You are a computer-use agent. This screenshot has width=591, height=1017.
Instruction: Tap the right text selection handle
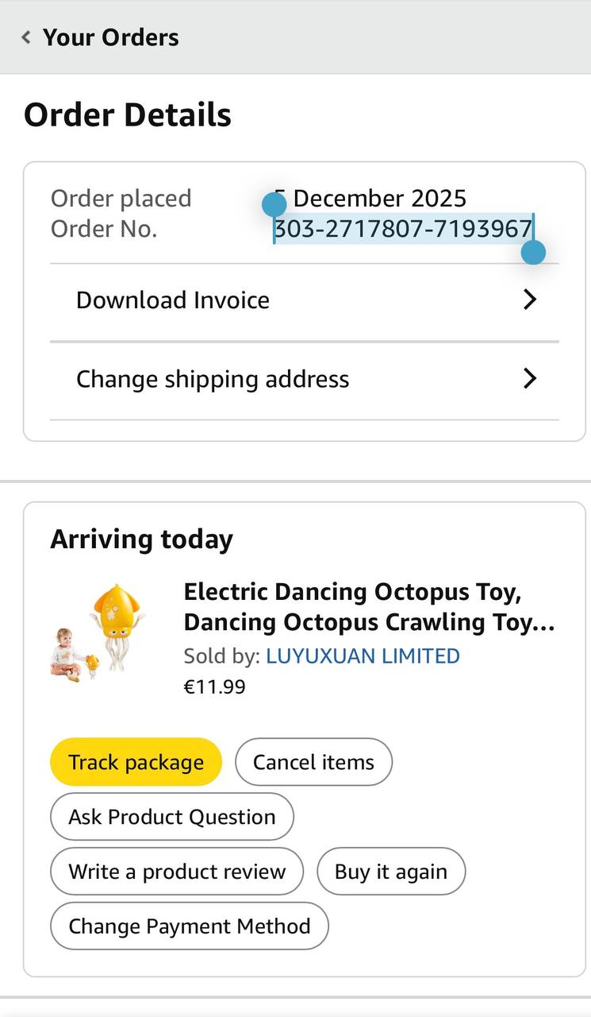(534, 253)
